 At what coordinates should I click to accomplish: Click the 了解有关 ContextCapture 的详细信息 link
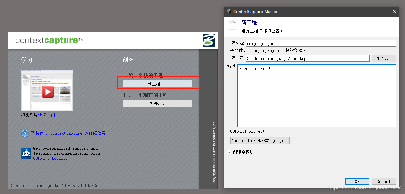pyautogui.click(x=68, y=133)
